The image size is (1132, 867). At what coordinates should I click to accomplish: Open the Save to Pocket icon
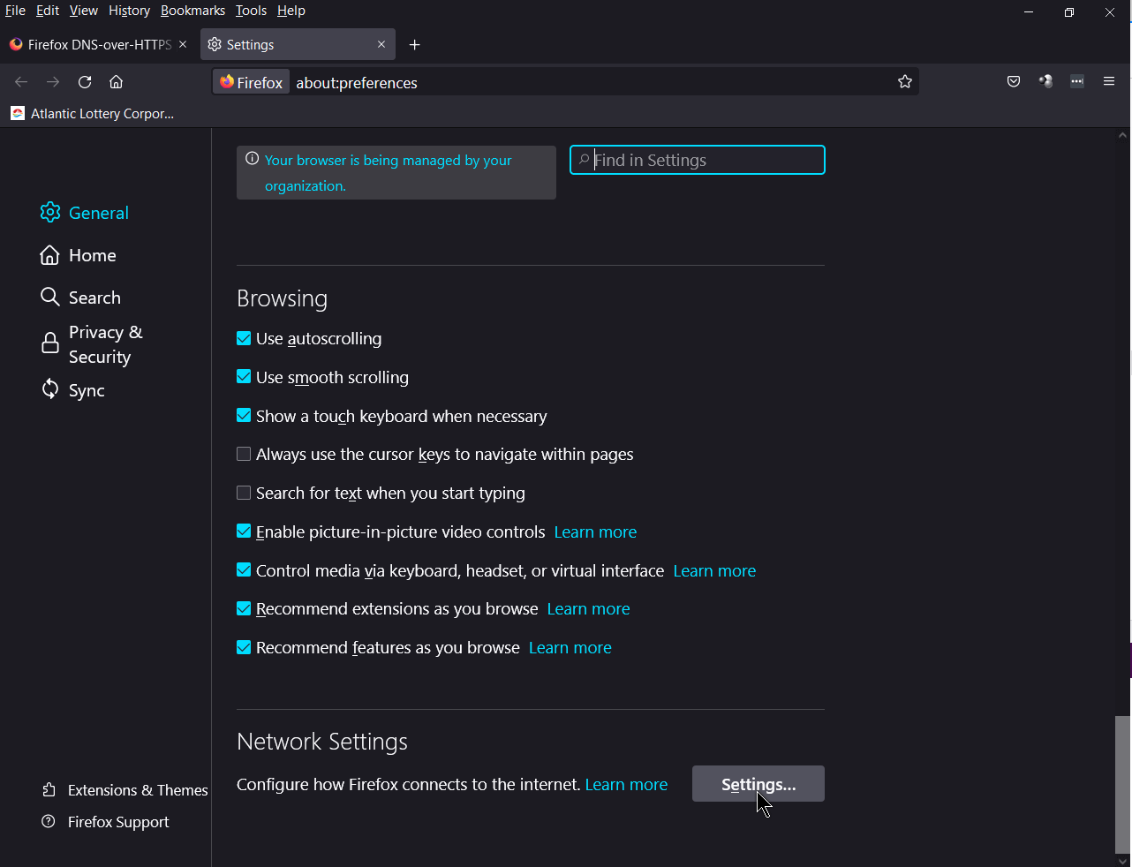[x=1014, y=82]
